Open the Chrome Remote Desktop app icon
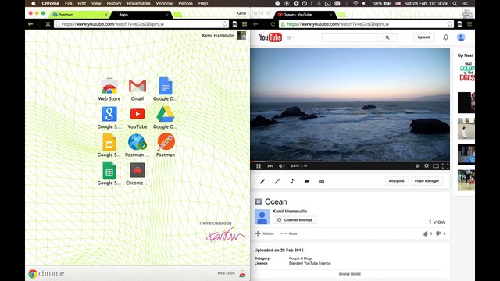The image size is (500, 281). point(137,170)
